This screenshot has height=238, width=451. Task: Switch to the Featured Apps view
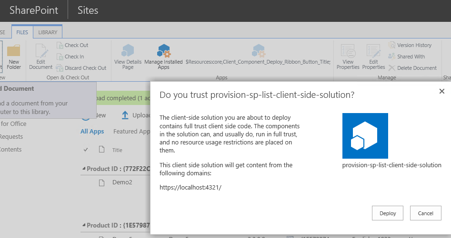click(x=132, y=131)
